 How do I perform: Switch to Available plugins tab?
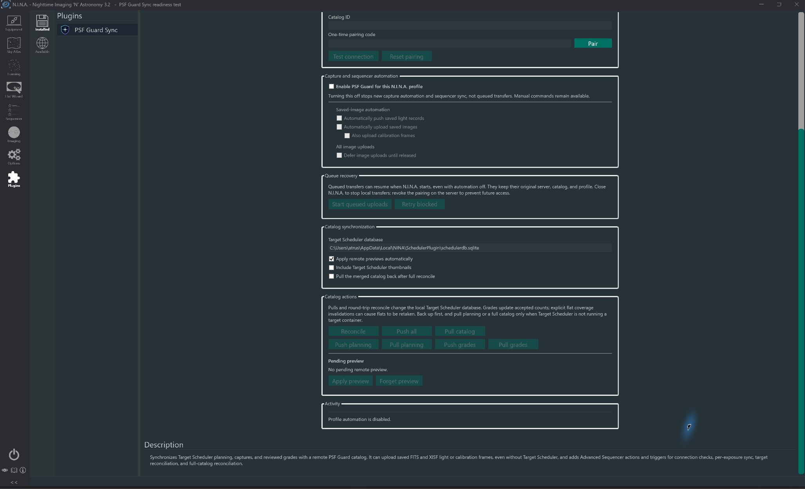tap(42, 45)
